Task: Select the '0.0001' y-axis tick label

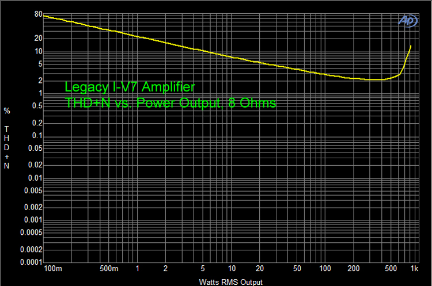Action: 31,262
